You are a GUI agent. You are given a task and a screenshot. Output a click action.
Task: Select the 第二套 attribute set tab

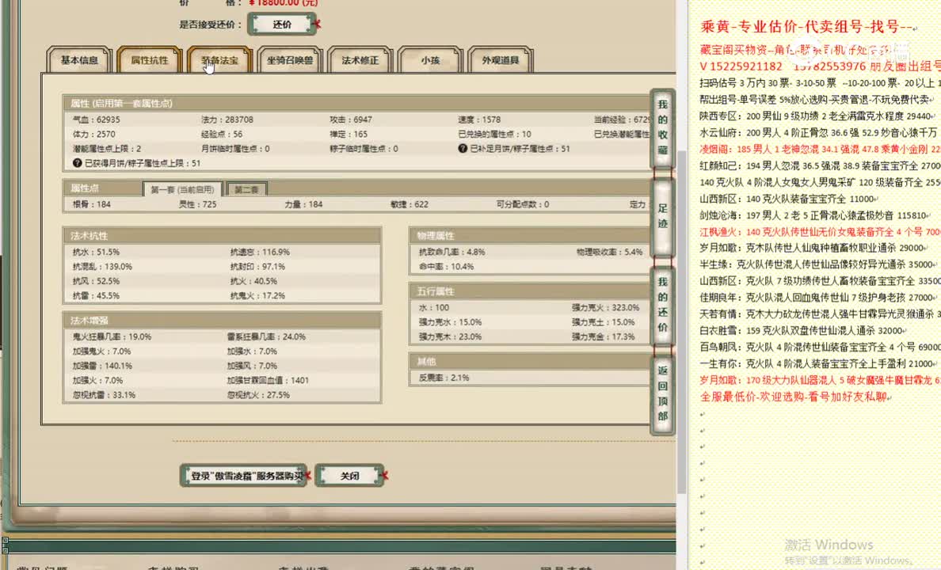[246, 189]
